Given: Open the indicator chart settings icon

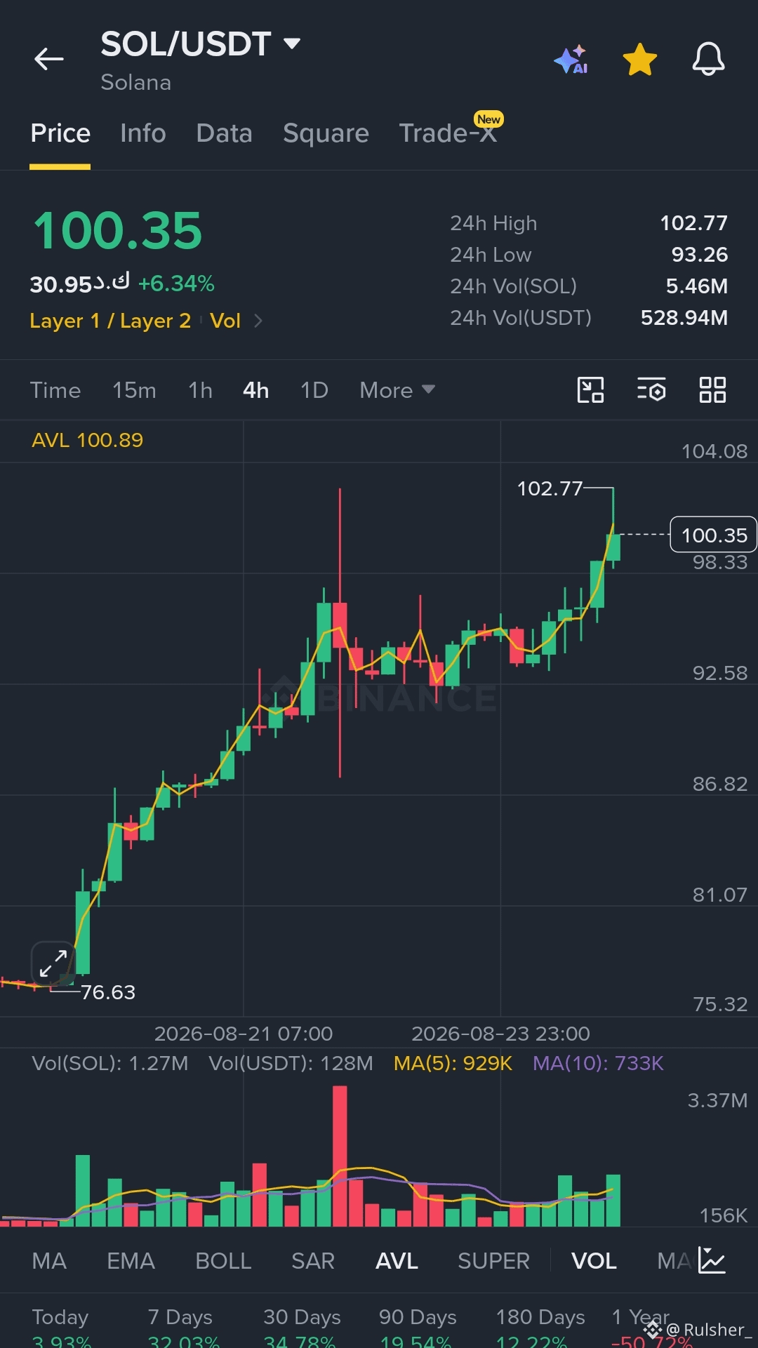Looking at the screenshot, I should [712, 1260].
